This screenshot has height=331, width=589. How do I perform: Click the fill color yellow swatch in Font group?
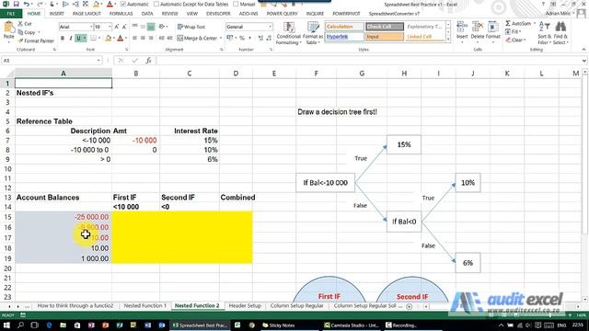[109, 39]
